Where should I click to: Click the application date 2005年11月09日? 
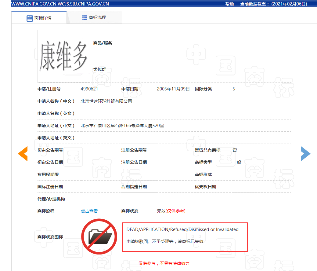(173, 89)
